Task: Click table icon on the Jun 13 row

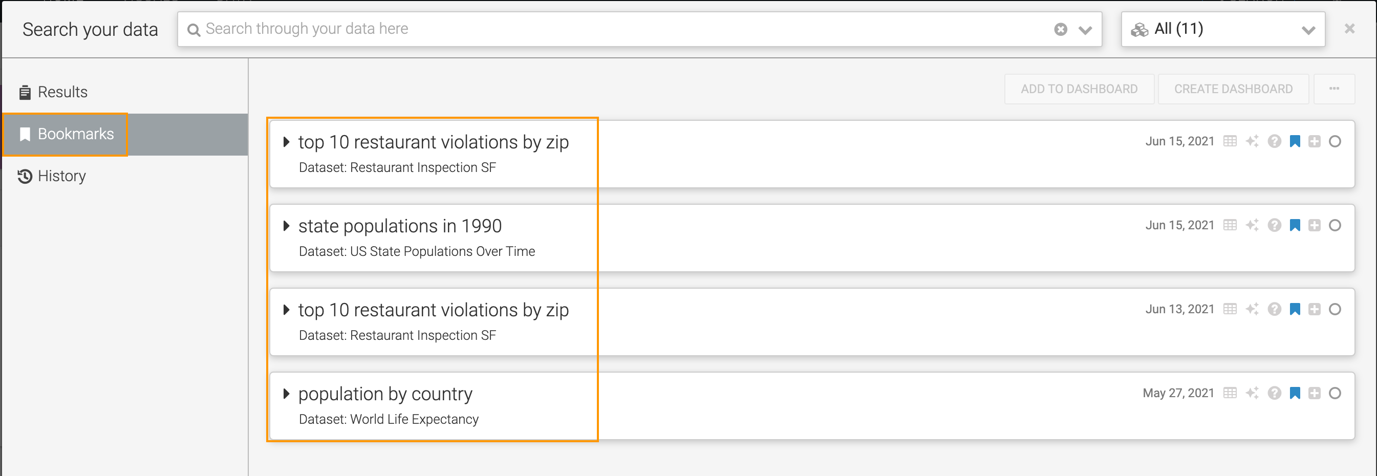Action: click(1230, 309)
